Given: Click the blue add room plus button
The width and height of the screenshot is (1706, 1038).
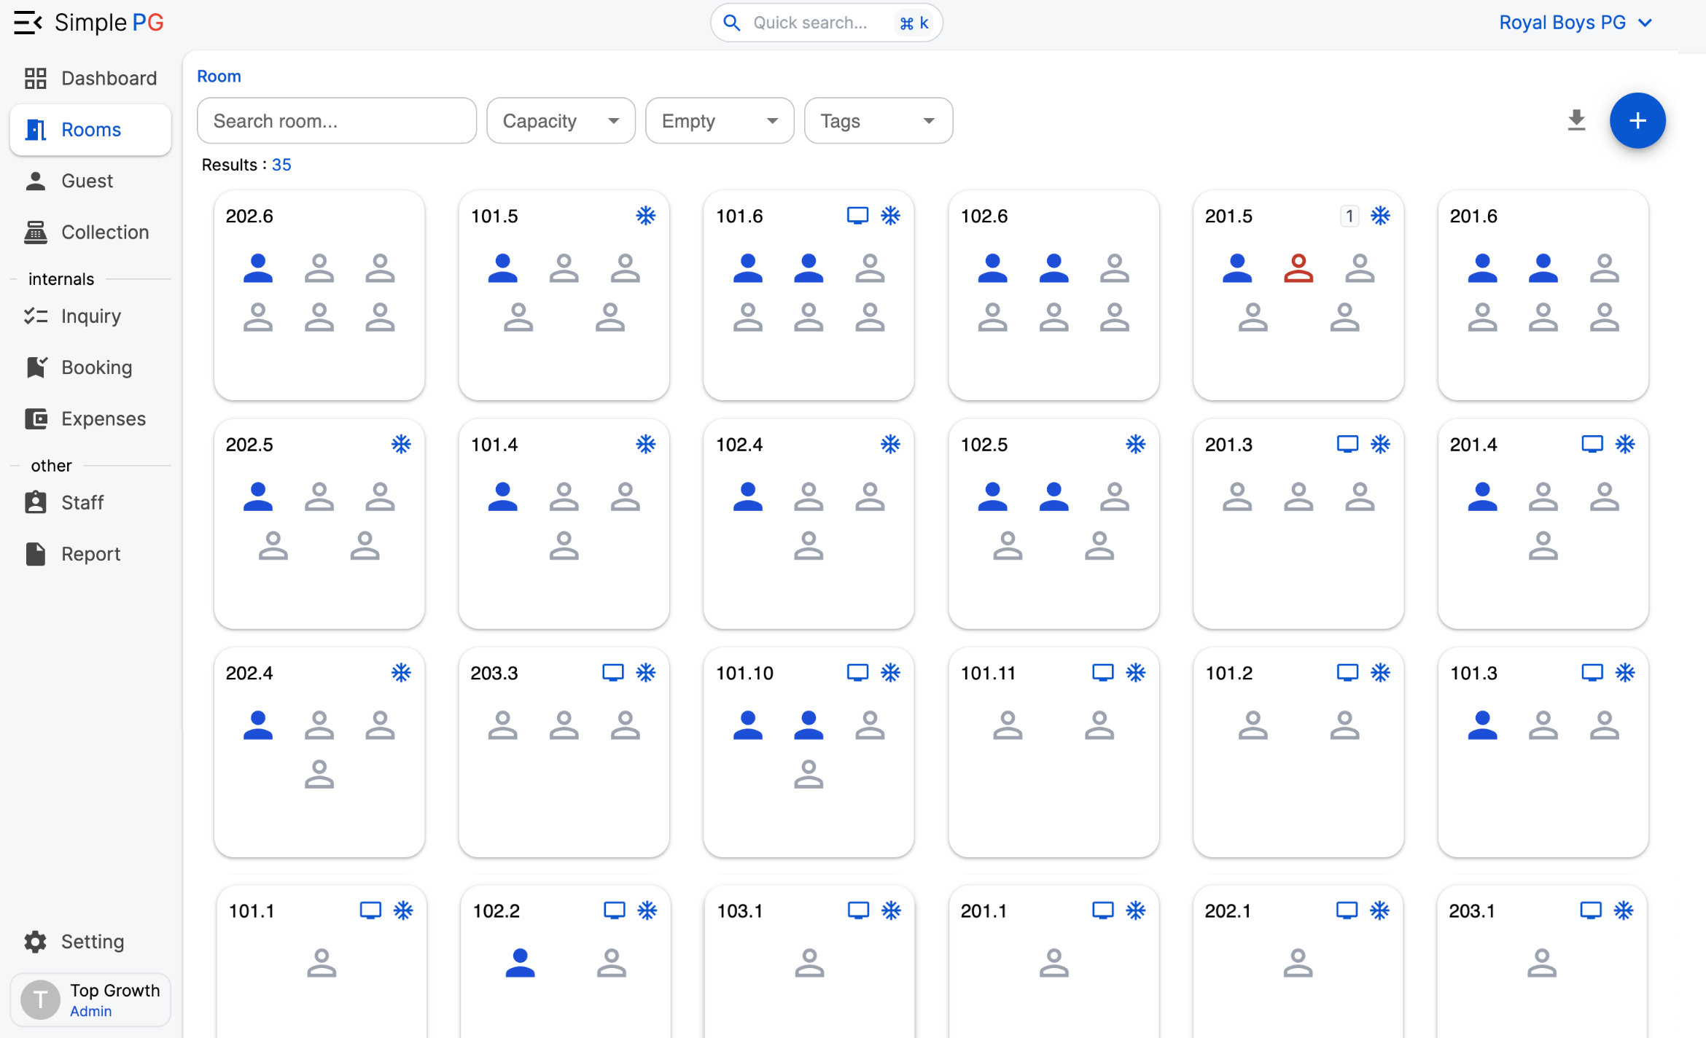Looking at the screenshot, I should coord(1637,120).
